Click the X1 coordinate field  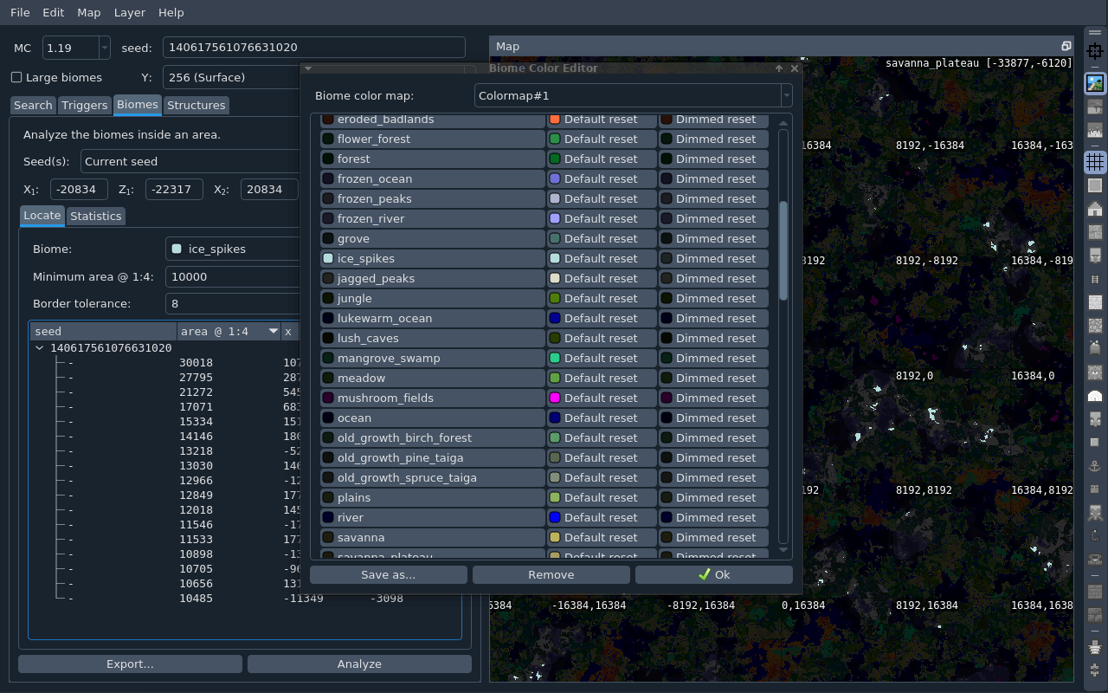(79, 190)
